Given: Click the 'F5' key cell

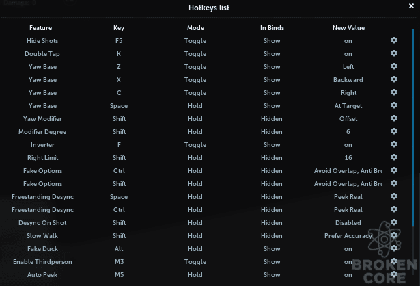Looking at the screenshot, I should pos(119,41).
